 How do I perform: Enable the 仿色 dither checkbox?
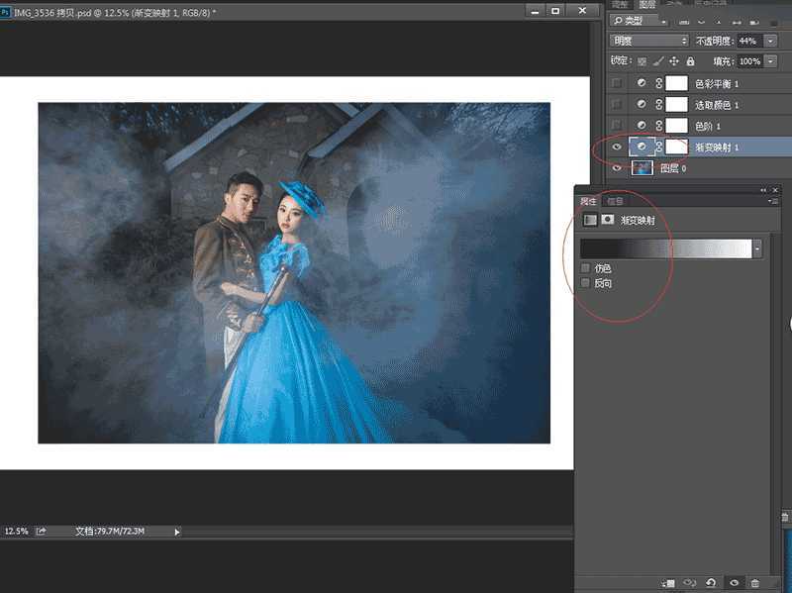(583, 267)
